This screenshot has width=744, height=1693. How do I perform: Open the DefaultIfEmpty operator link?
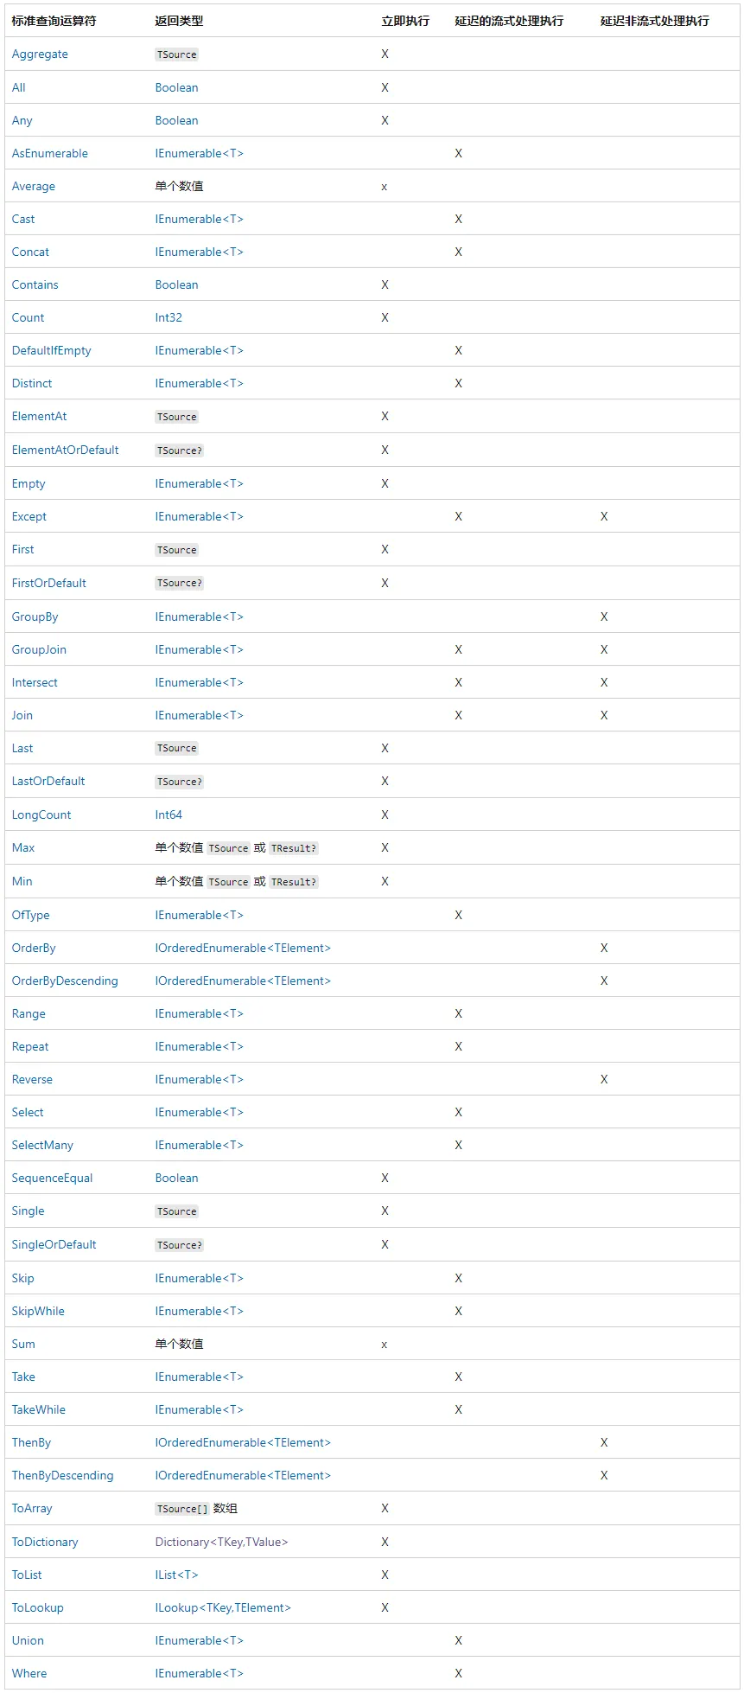51,350
